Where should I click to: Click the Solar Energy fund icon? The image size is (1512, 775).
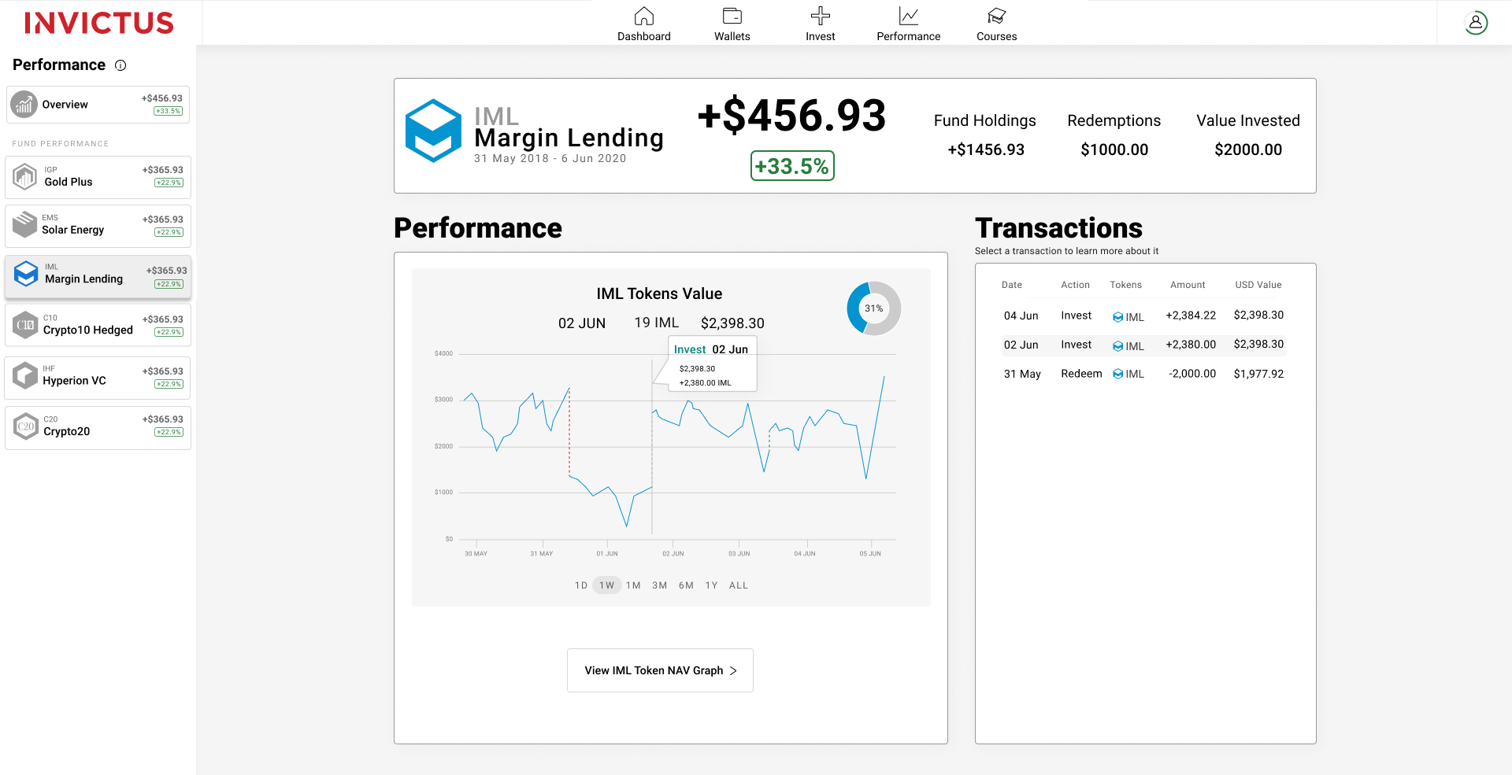point(25,225)
